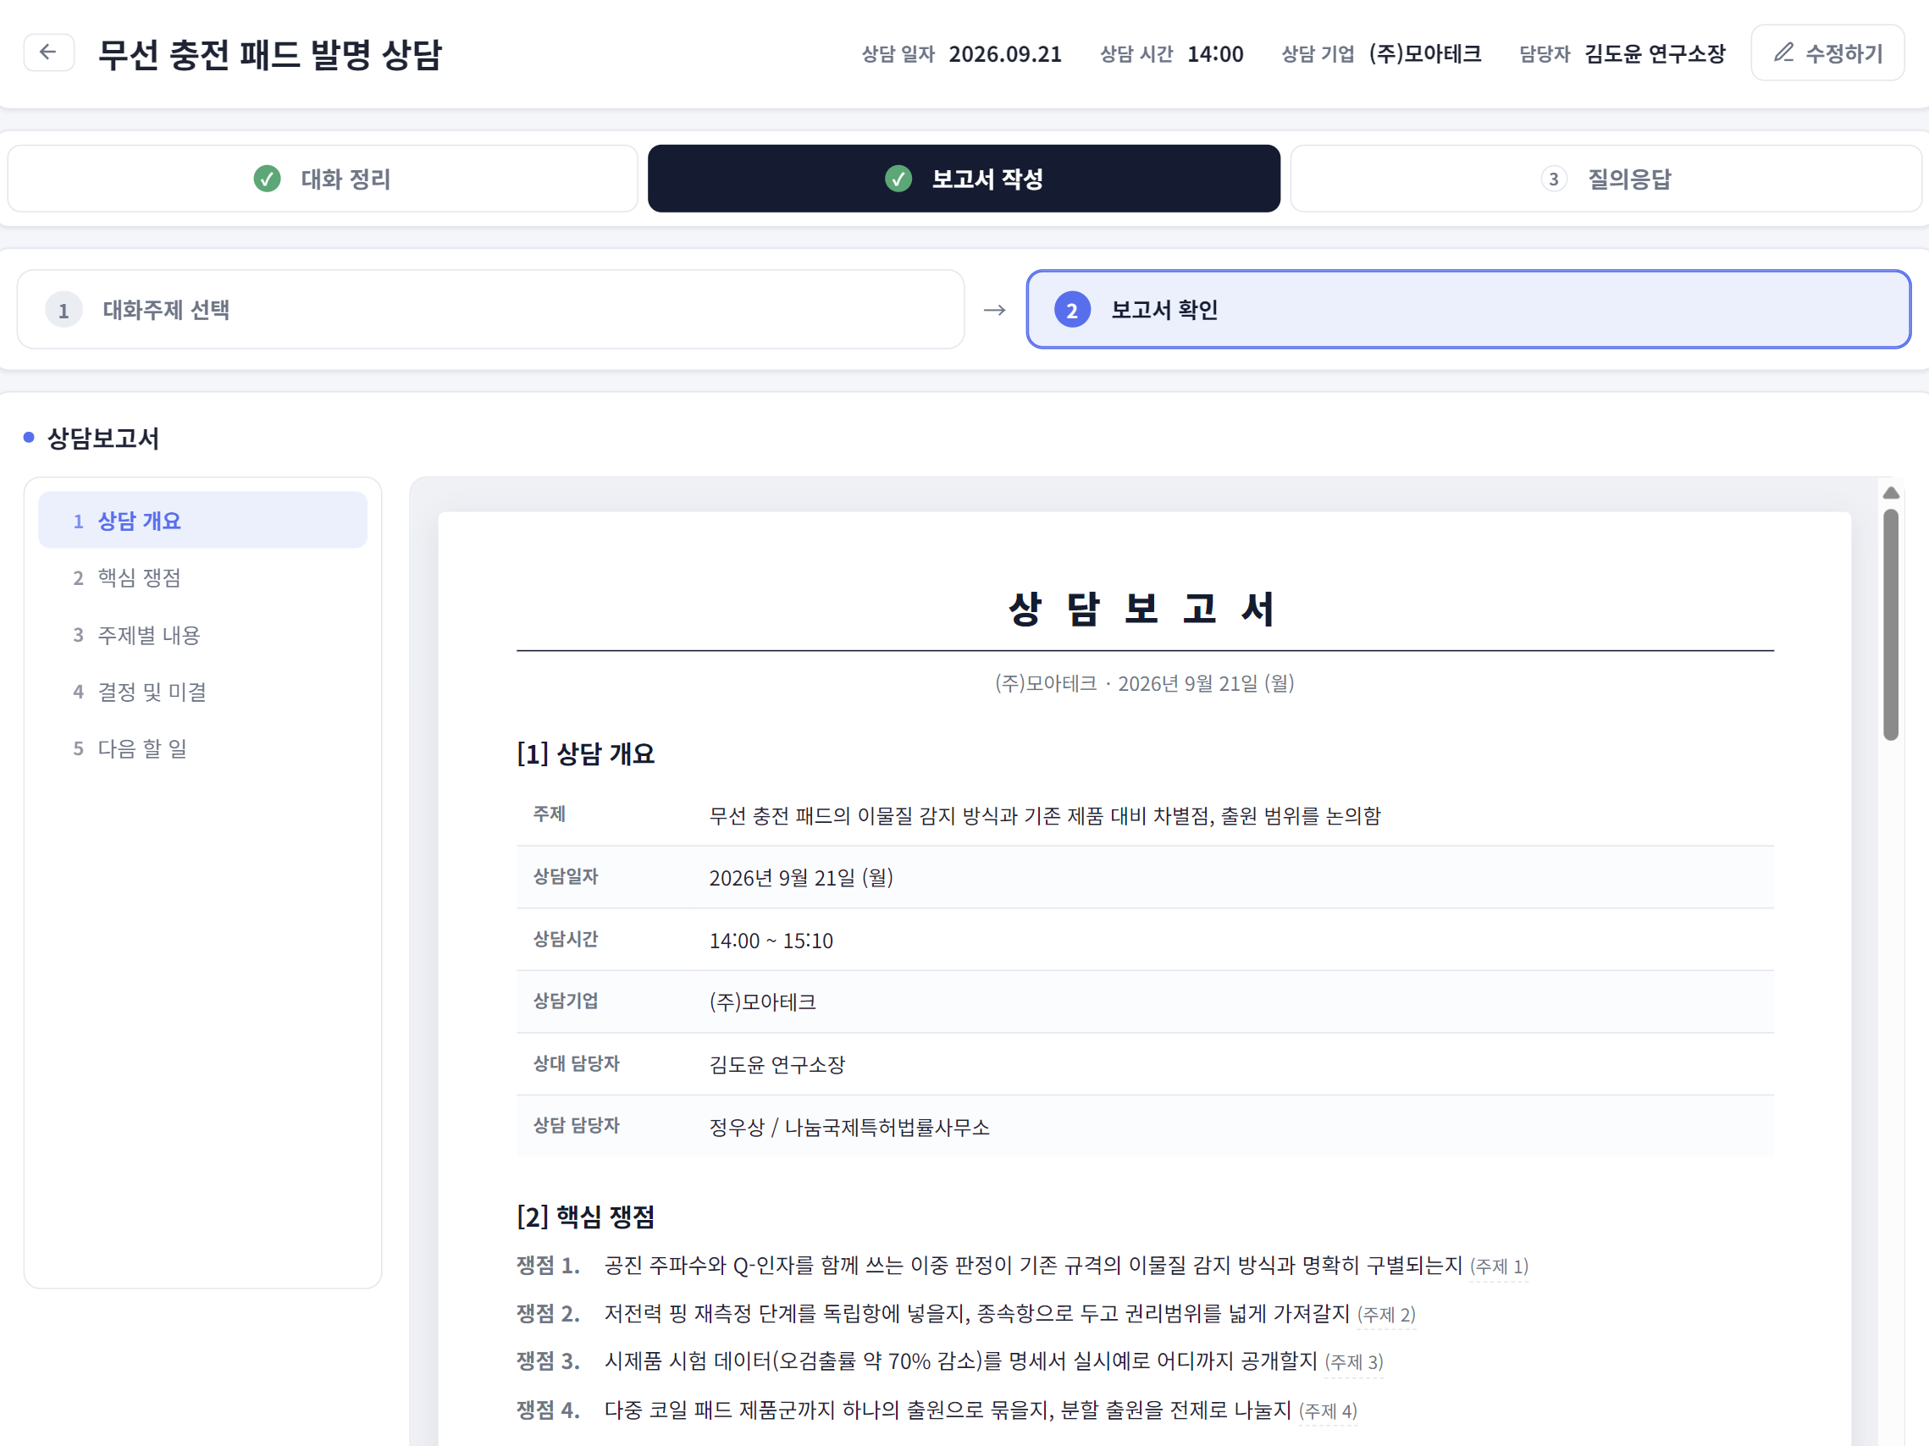
Task: Select 상담 개요 in report outline
Action: [x=202, y=521]
